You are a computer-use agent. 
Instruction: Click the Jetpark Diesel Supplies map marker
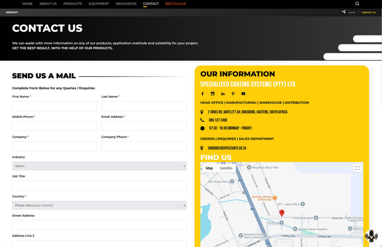tap(295, 229)
